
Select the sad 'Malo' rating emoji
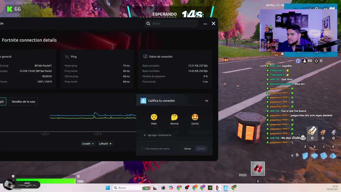(x=154, y=117)
